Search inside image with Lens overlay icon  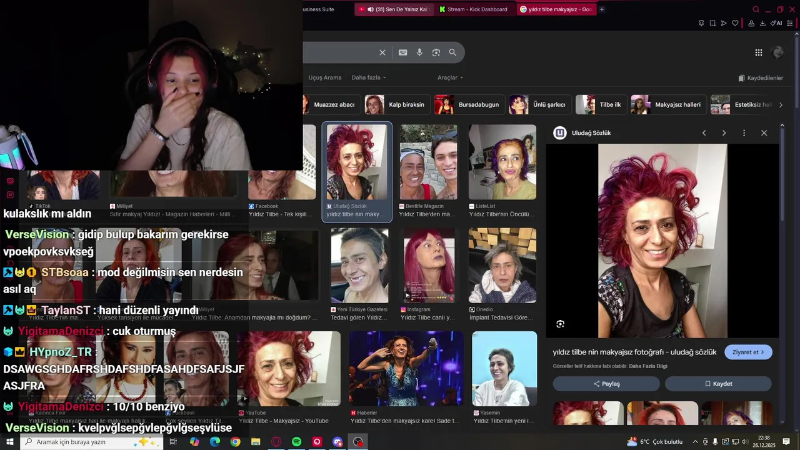coord(560,324)
